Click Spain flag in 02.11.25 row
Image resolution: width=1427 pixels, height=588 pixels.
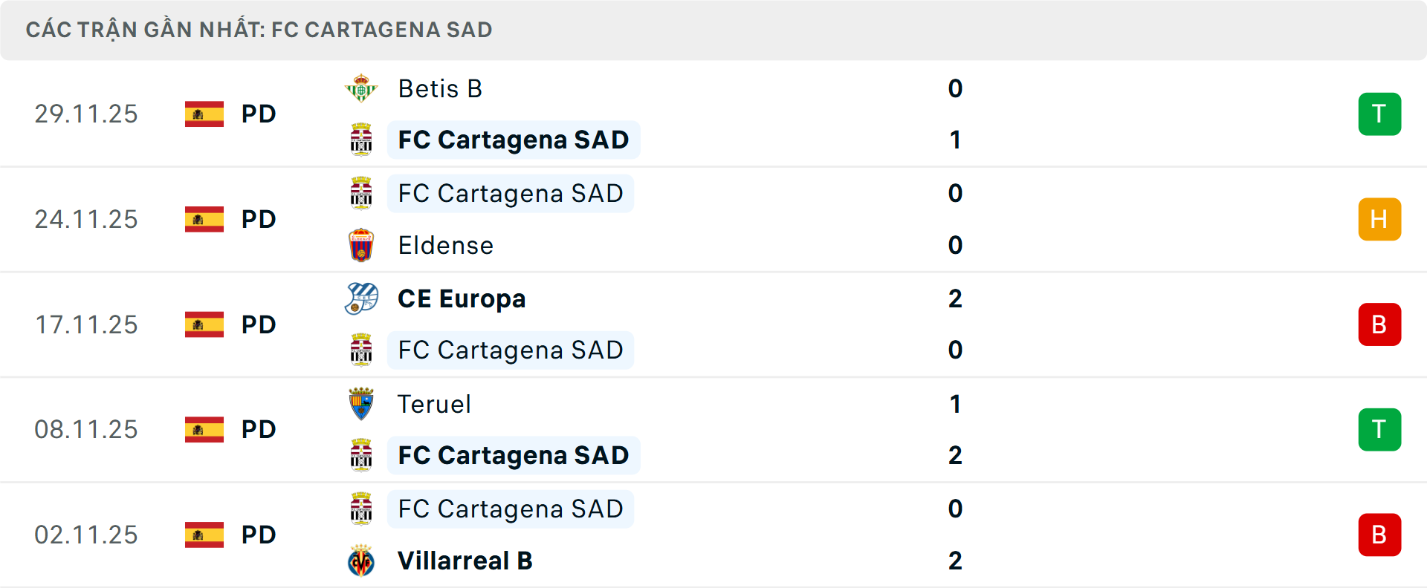pos(204,535)
